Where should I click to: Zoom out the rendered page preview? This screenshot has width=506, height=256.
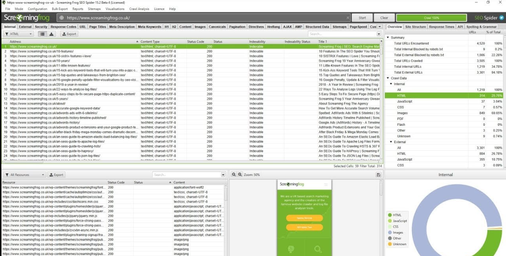[x=234, y=175]
